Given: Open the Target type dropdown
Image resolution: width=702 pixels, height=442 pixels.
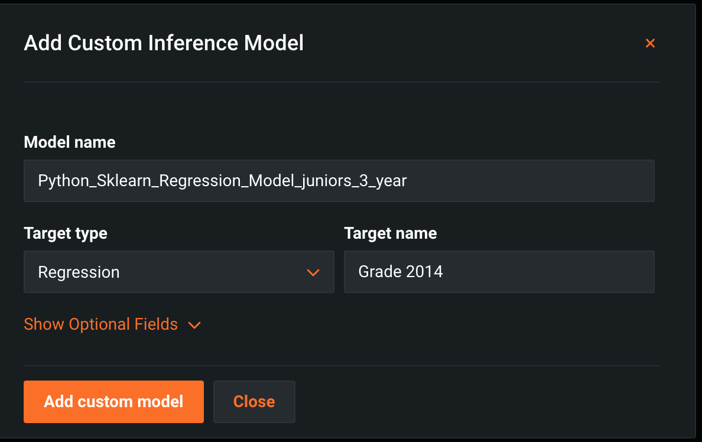Looking at the screenshot, I should click(178, 272).
